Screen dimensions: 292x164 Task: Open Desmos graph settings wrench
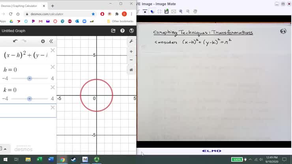(x=131, y=41)
